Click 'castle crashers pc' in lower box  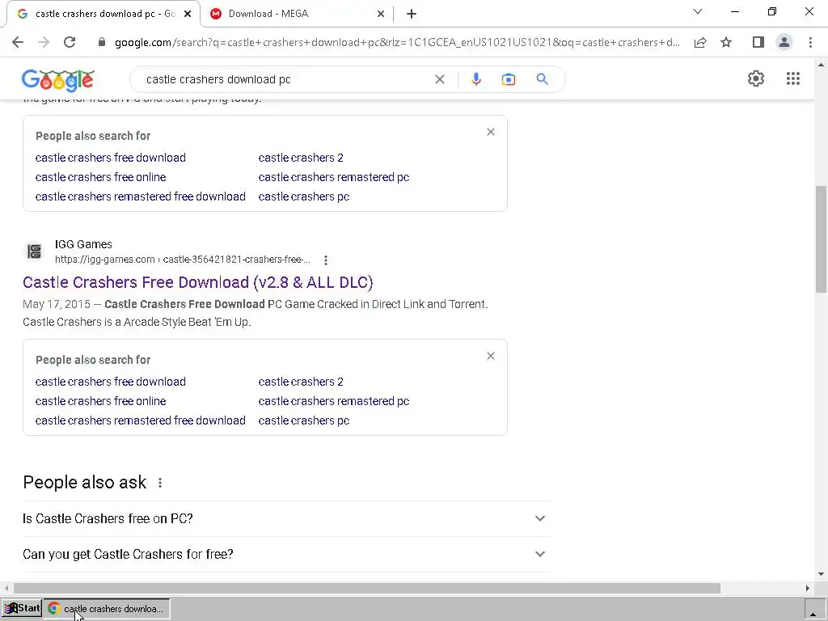pyautogui.click(x=304, y=420)
